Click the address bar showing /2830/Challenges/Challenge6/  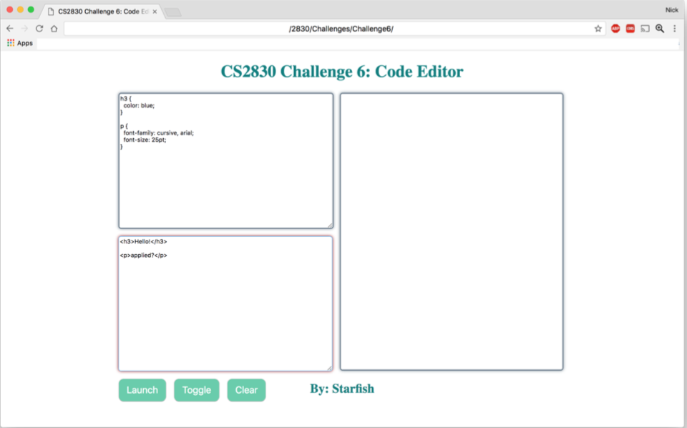[x=335, y=29]
